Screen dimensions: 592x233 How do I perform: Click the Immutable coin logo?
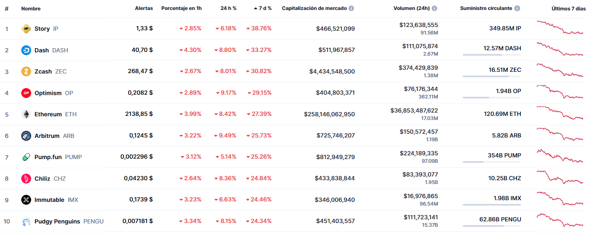tap(26, 200)
